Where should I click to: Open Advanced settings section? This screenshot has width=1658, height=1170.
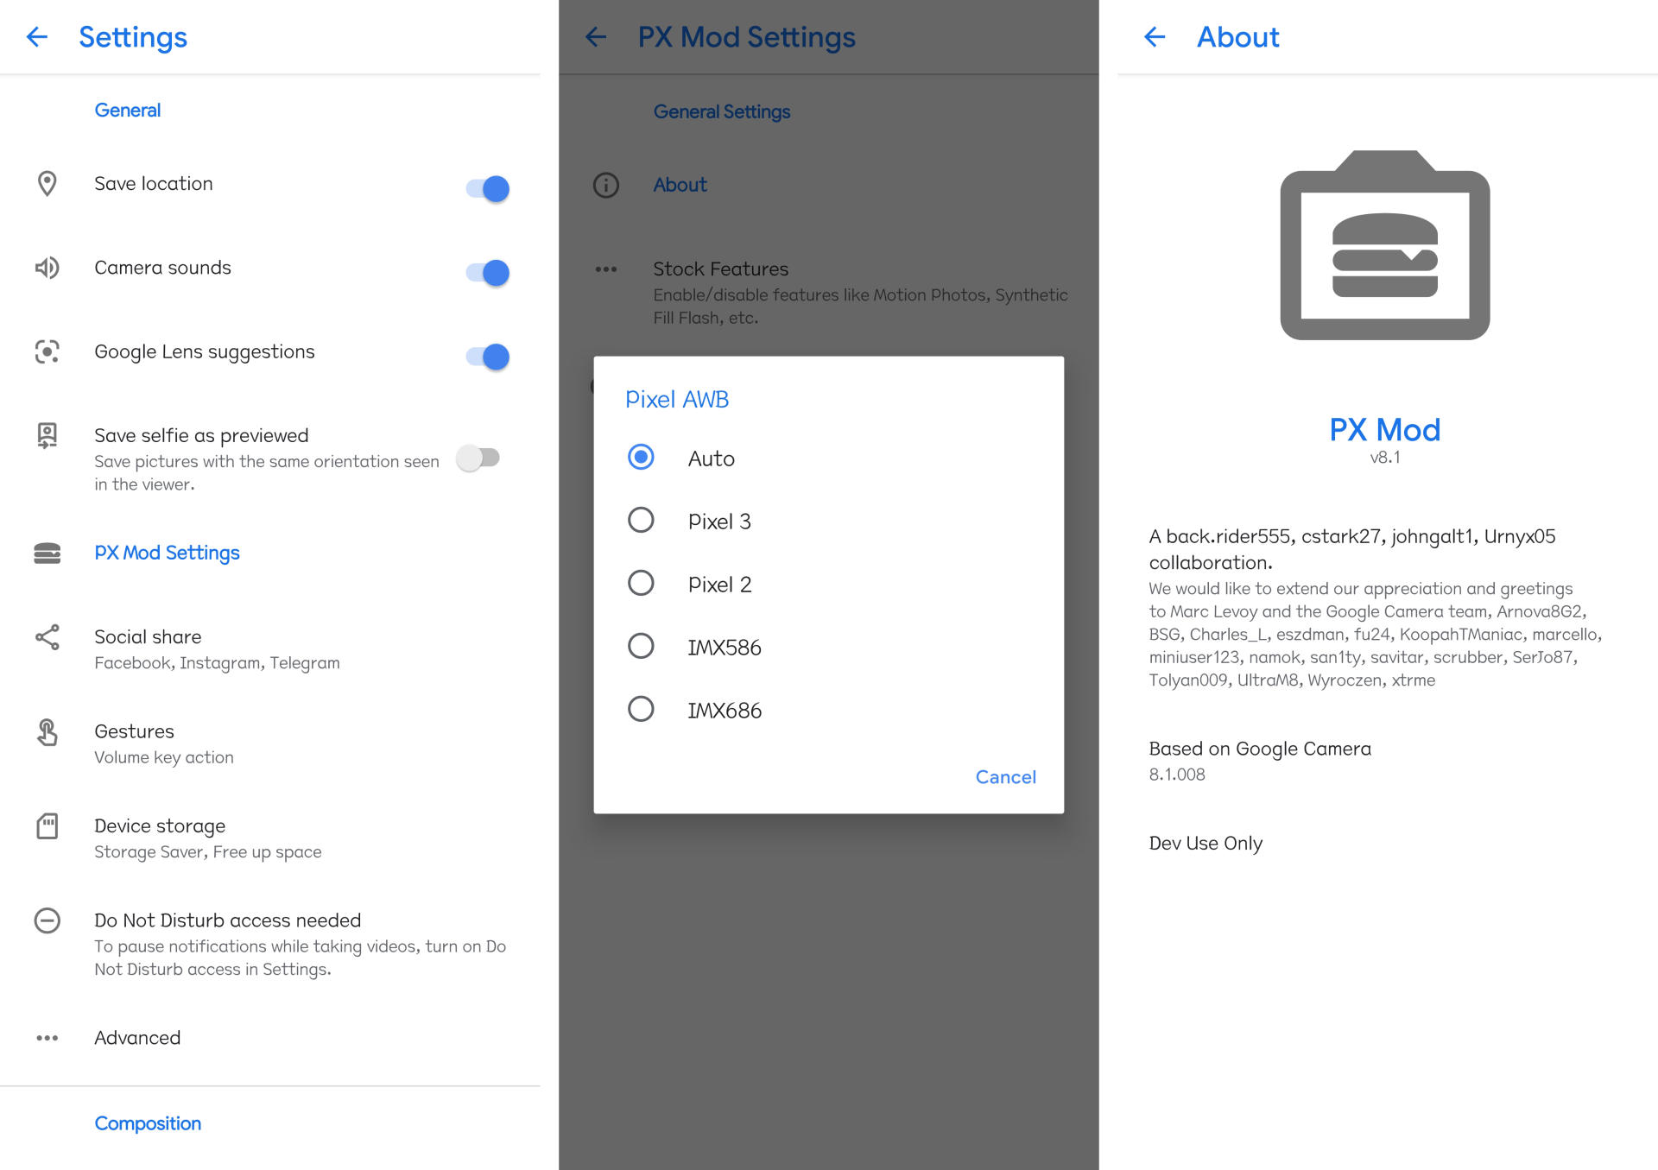click(x=136, y=1038)
